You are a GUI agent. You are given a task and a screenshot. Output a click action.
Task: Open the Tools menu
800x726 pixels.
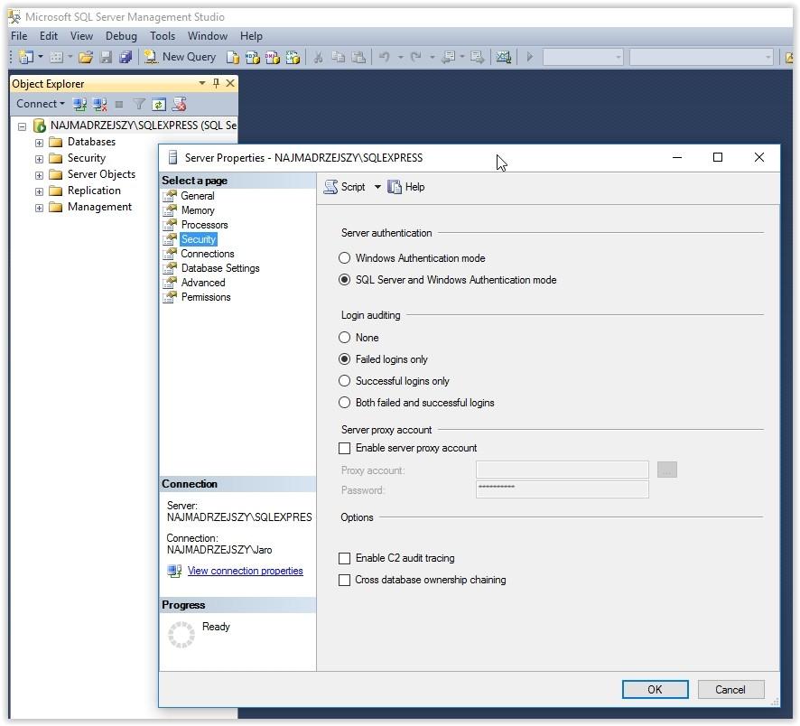[x=163, y=36]
